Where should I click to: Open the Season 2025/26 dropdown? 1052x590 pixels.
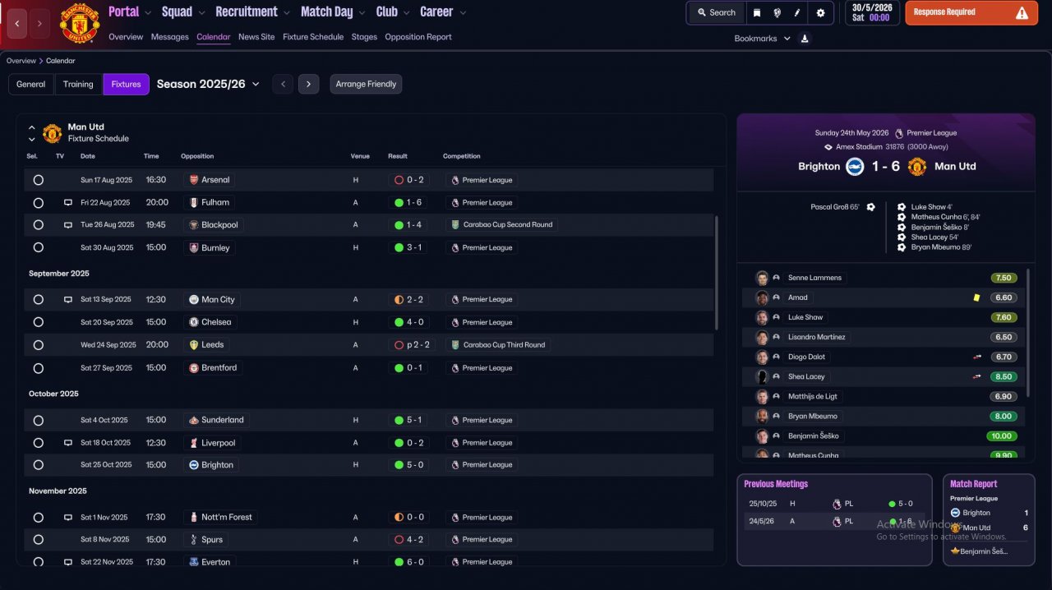click(208, 84)
